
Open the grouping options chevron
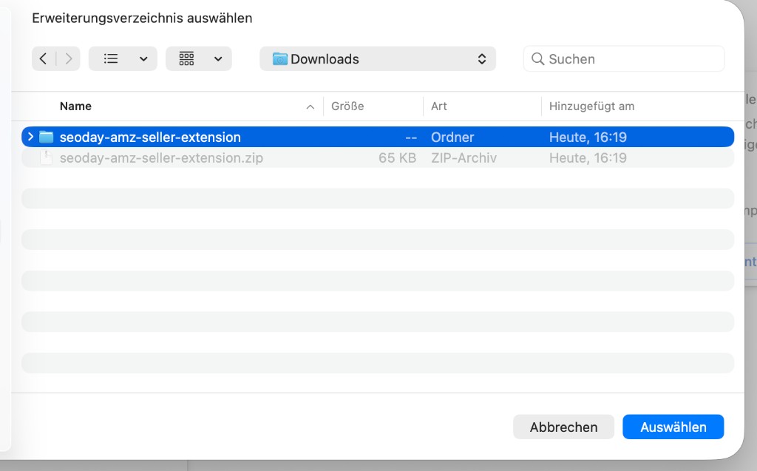(x=218, y=59)
